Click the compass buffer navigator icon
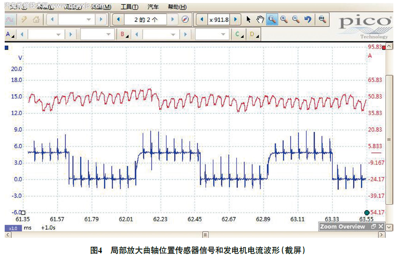398x260 pixels. pos(185,20)
